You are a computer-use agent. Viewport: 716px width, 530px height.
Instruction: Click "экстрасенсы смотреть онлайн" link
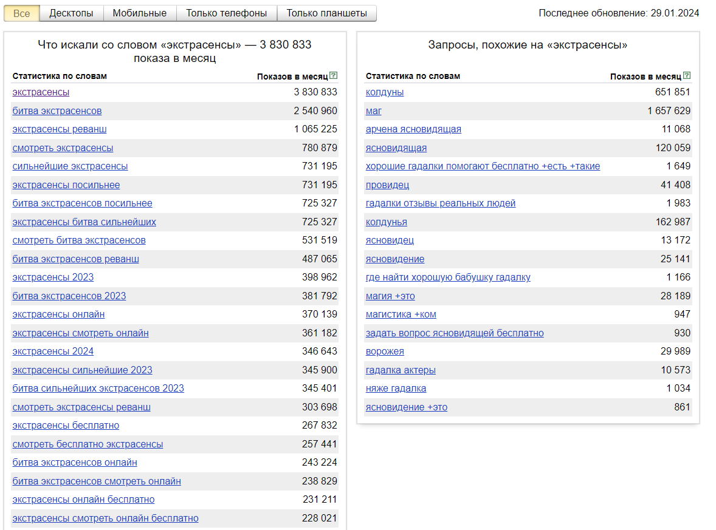pos(80,333)
